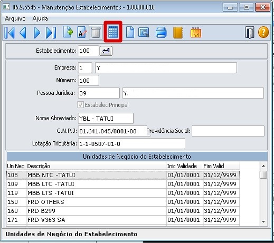
Task: Click the yellow building icon
Action: click(196, 32)
